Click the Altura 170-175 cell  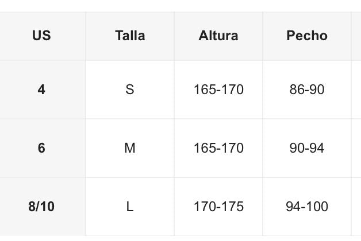(218, 207)
